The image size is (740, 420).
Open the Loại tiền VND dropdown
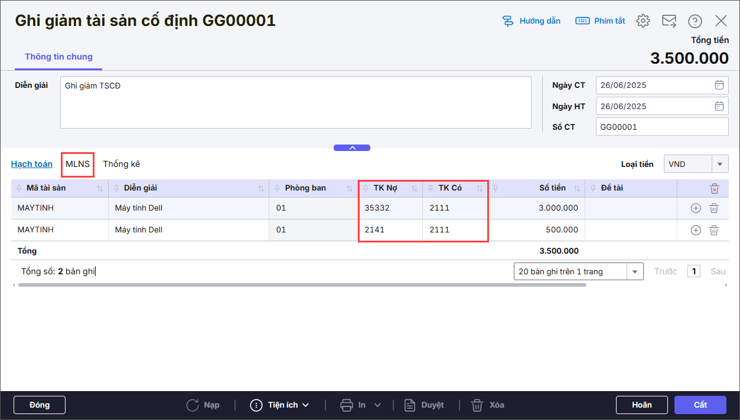pyautogui.click(x=719, y=164)
